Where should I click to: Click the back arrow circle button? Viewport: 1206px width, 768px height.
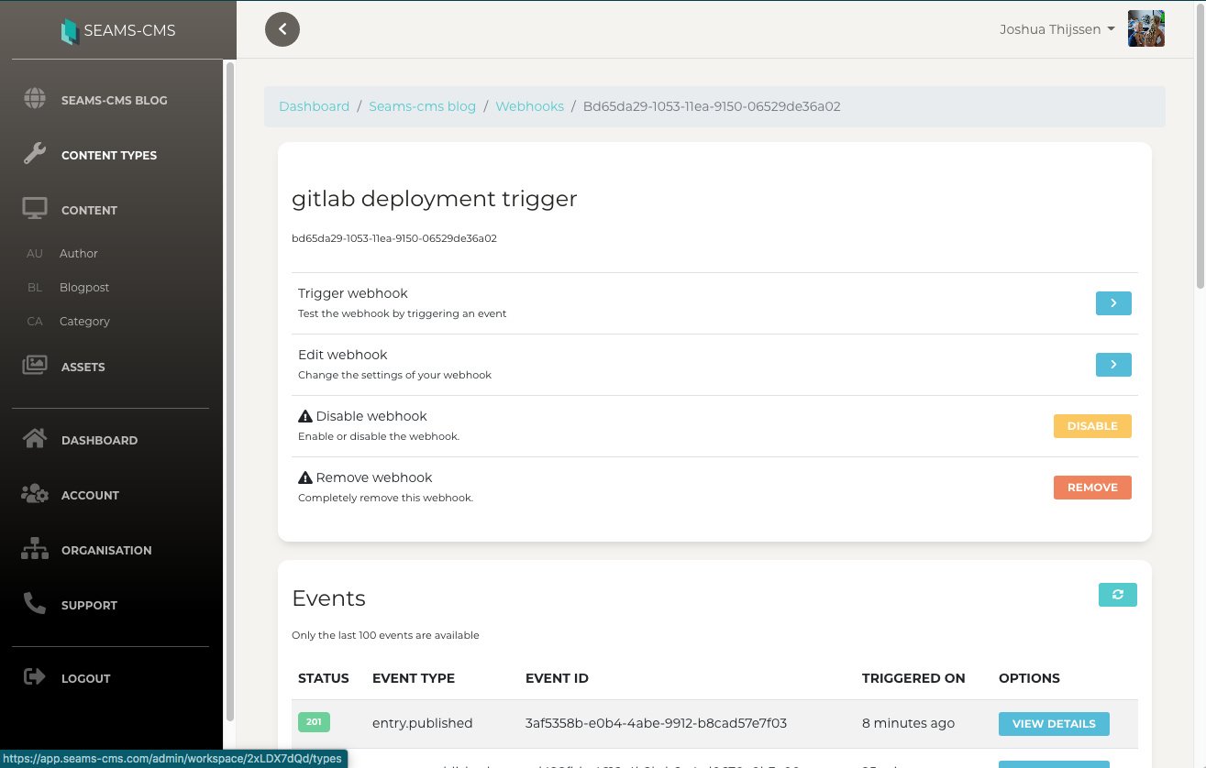[x=282, y=29]
